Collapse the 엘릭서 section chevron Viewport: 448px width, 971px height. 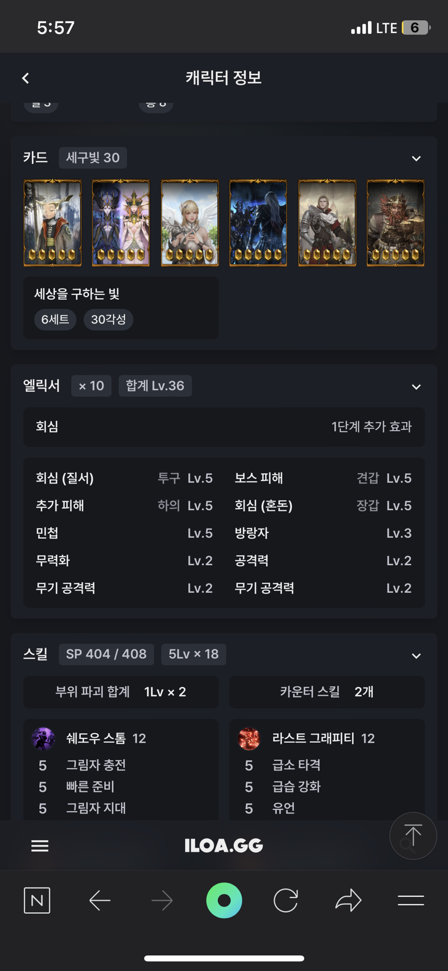[x=416, y=387]
